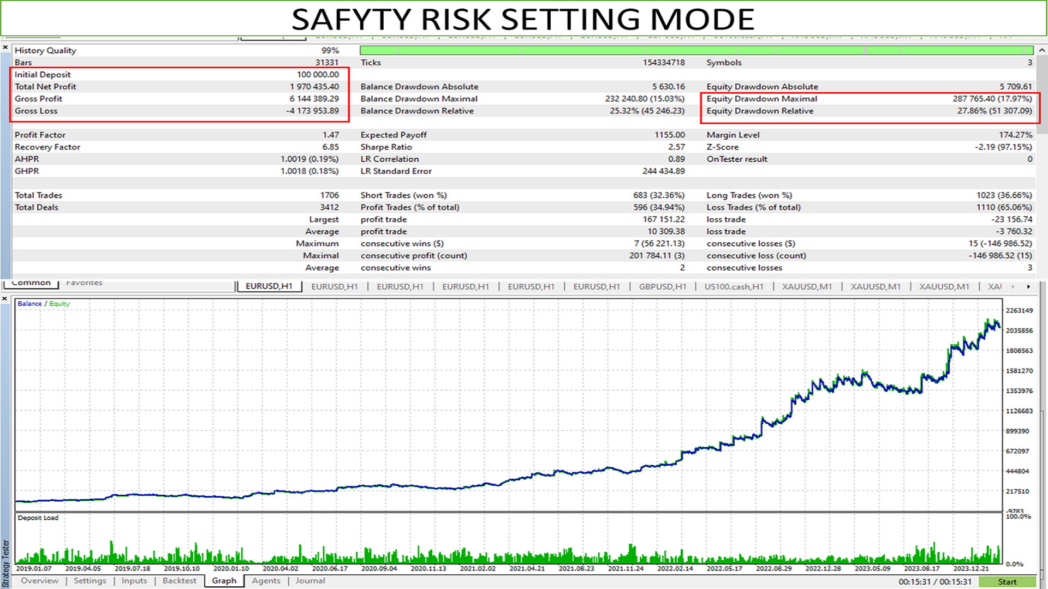Close the report panel with top X icon
1048x589 pixels.
pos(5,48)
